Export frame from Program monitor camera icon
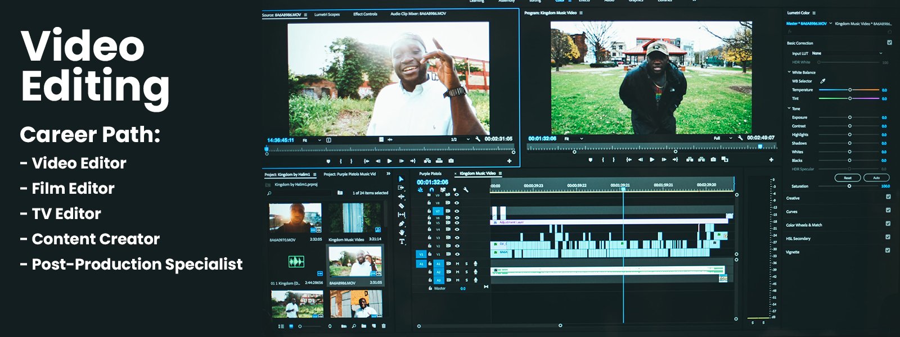 713,160
